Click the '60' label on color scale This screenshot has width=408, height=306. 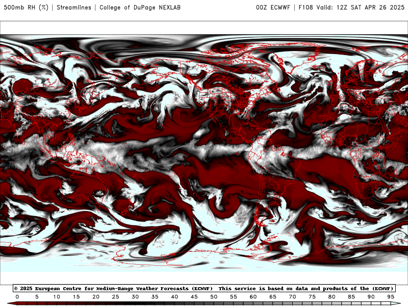pyautogui.click(x=253, y=297)
